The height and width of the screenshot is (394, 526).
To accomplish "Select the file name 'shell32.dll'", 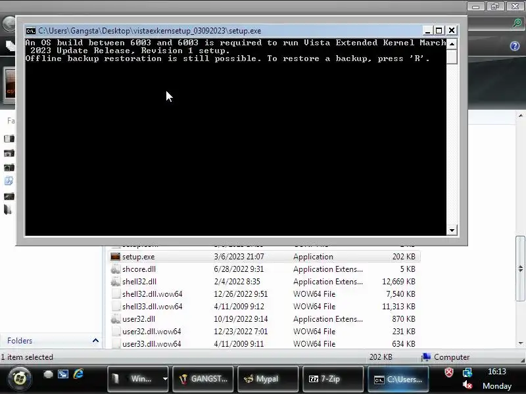I will (139, 282).
